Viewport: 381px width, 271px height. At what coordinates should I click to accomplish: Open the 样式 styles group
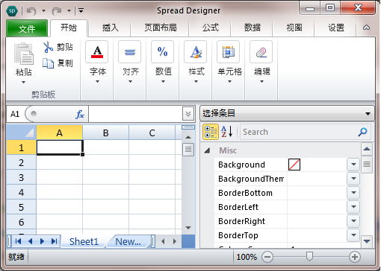196,62
